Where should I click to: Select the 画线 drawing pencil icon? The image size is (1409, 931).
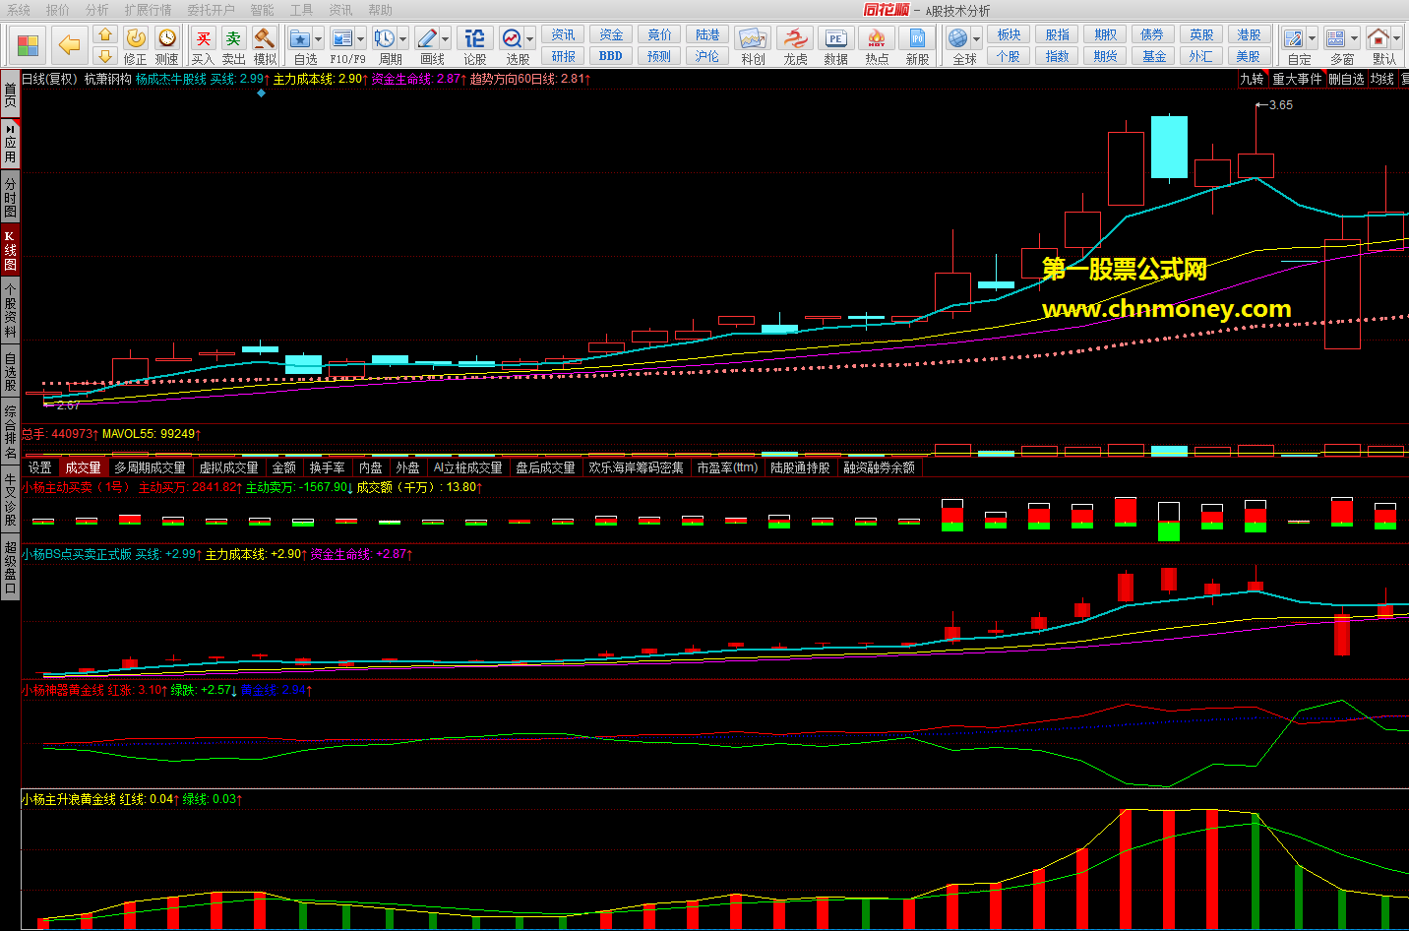click(427, 38)
